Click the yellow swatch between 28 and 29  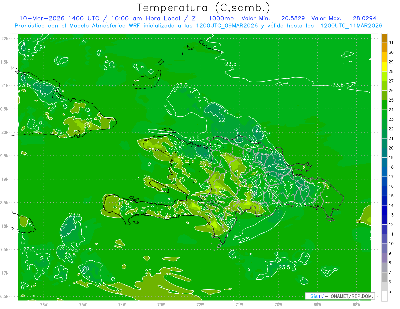pos(384,67)
